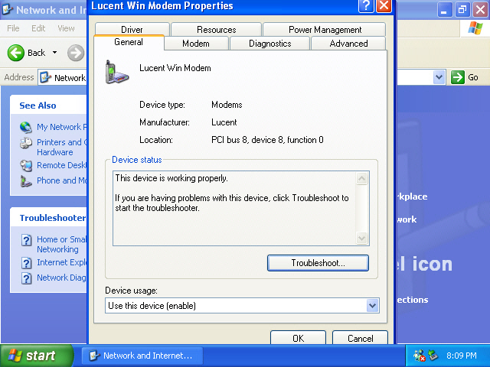This screenshot has height=367, width=490.
Task: Click the safely remove hardware tray icon
Action: point(433,355)
